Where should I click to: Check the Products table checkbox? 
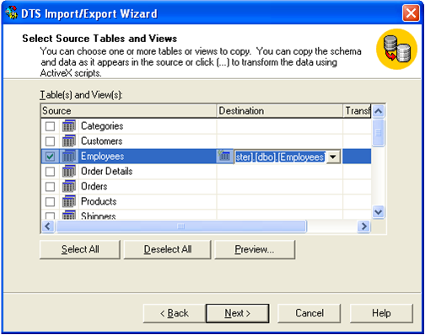click(x=50, y=202)
